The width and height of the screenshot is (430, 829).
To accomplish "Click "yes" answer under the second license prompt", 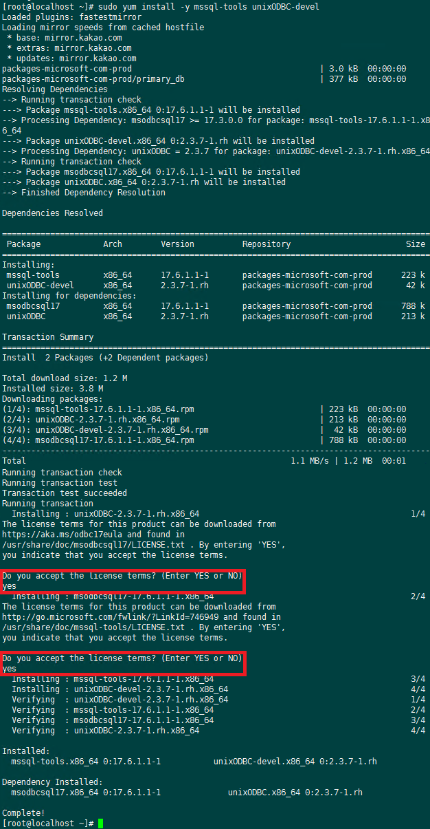I will [9, 669].
